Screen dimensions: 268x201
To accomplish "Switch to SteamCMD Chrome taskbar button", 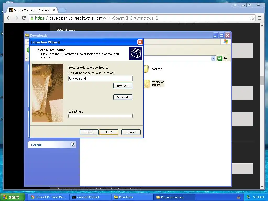I will [x=48, y=197].
